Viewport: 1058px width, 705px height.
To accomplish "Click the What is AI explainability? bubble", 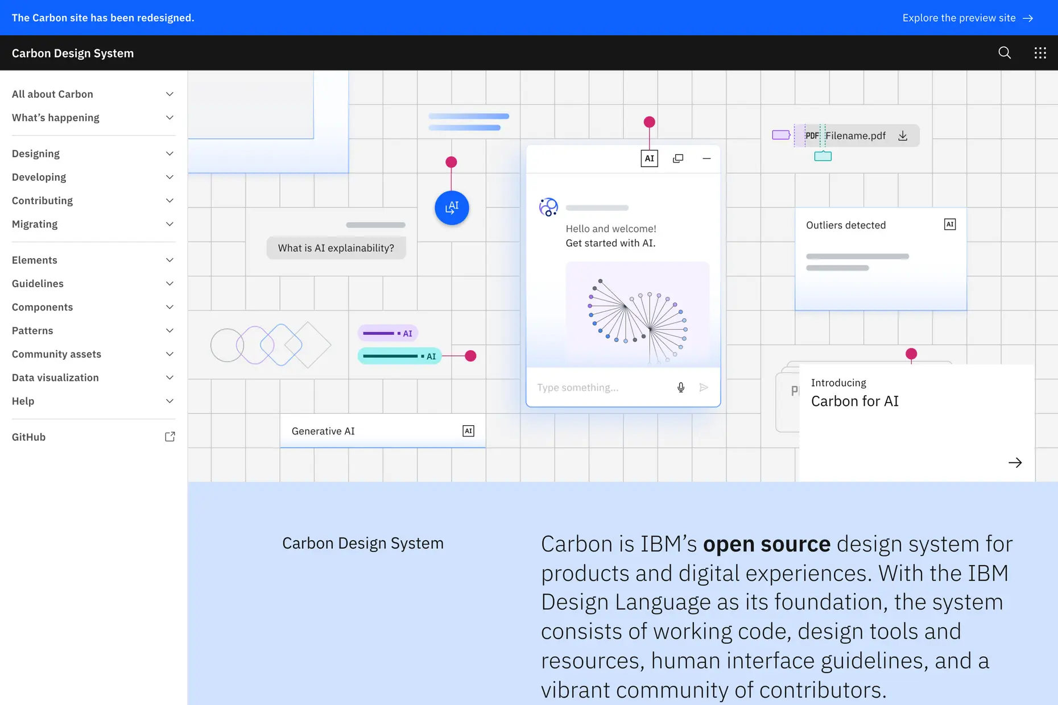I will (336, 248).
